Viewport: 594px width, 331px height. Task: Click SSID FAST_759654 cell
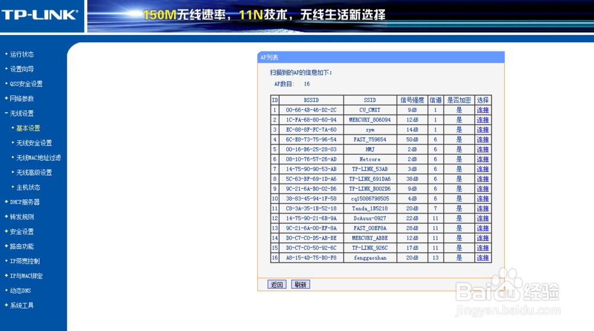(369, 139)
